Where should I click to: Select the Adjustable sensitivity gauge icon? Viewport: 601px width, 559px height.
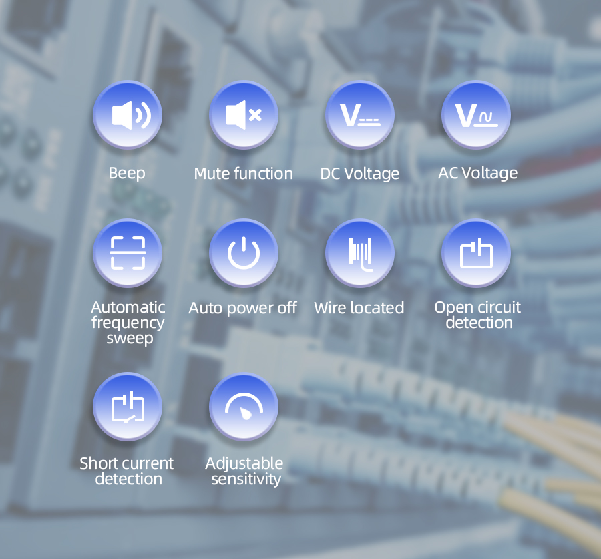[x=244, y=407]
